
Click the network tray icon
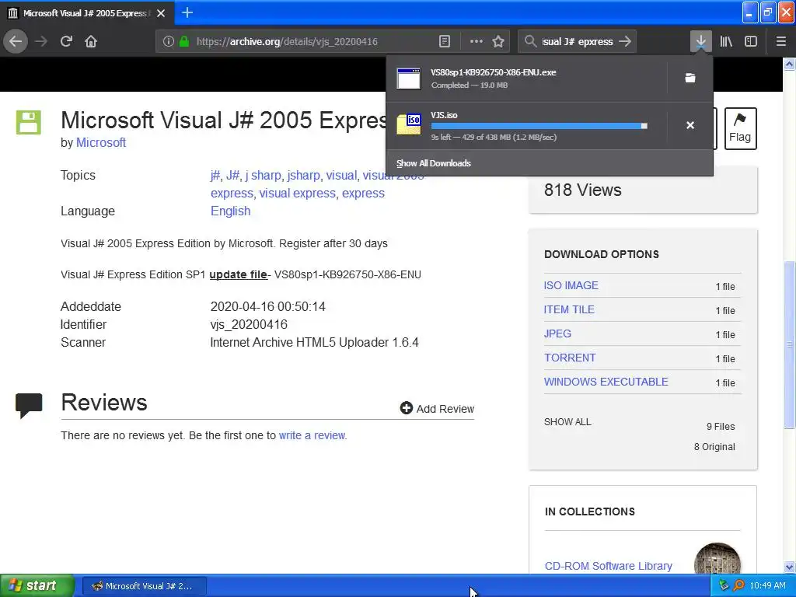(724, 586)
